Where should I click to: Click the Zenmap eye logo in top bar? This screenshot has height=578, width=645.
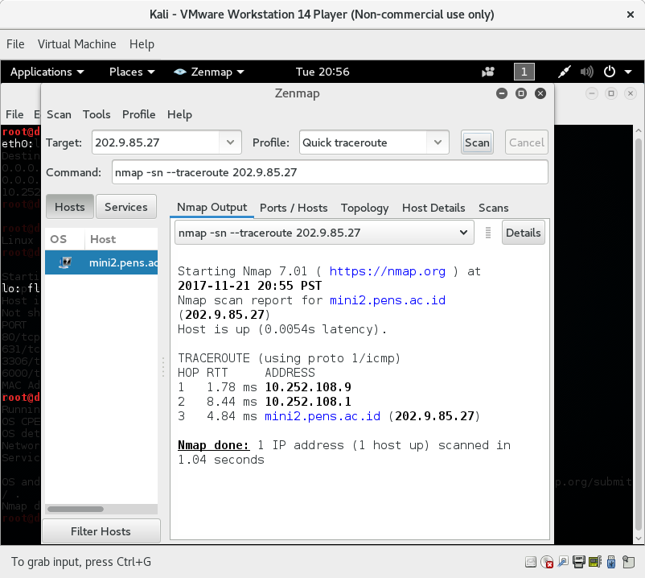point(180,72)
